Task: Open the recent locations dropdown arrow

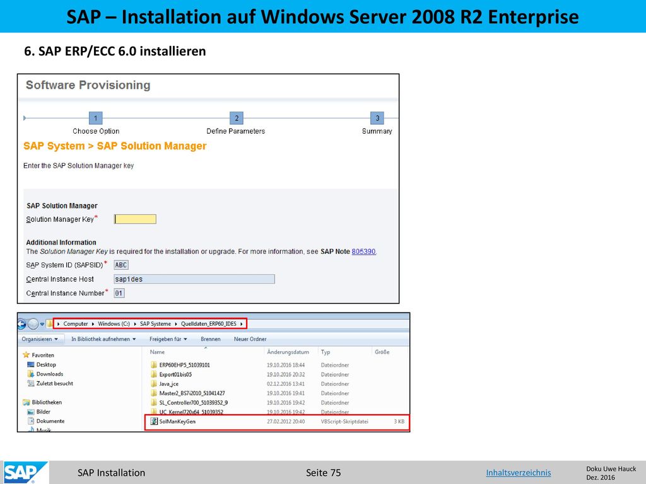Action: pos(42,324)
